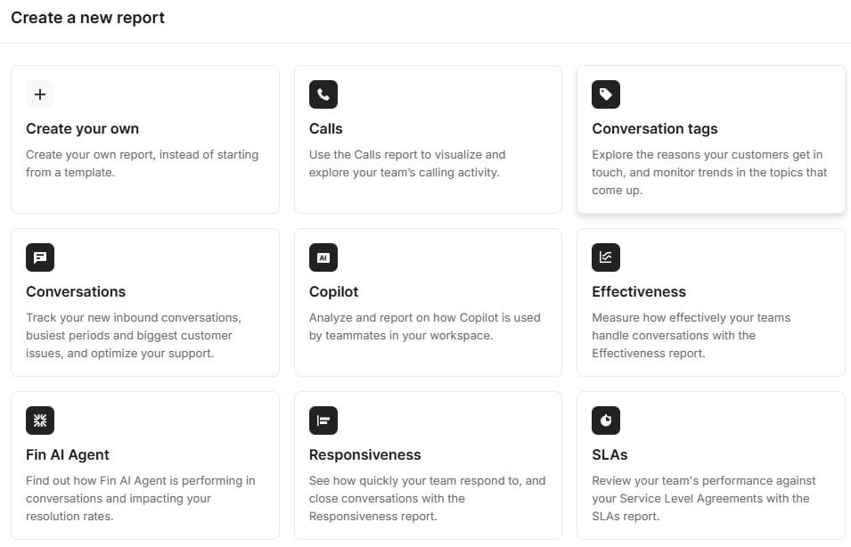Click the chat bubble Conversations icon
The image size is (851, 547).
tap(40, 257)
